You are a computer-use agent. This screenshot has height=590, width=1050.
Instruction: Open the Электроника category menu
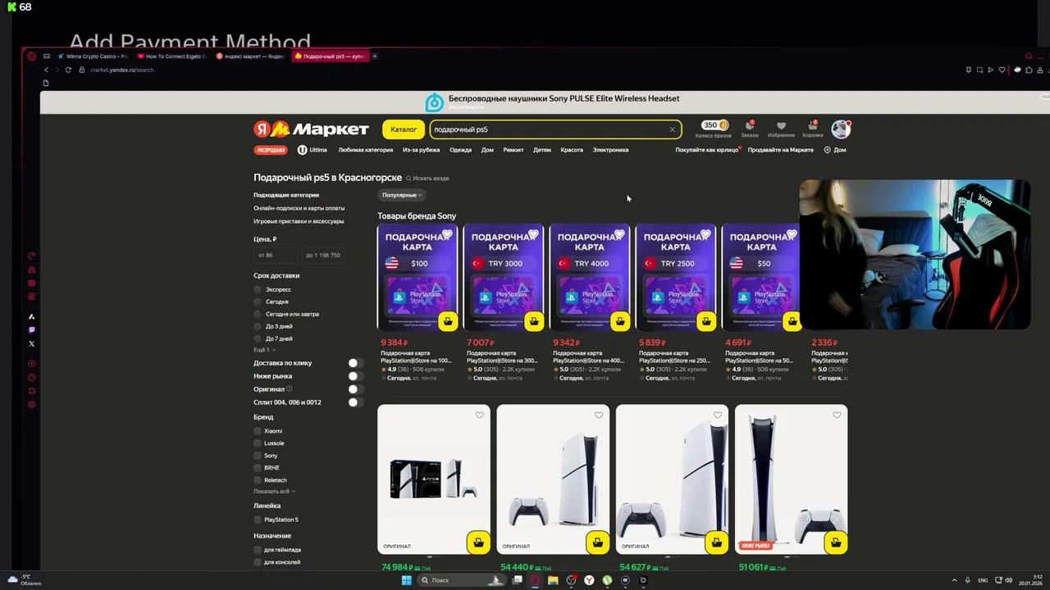click(x=610, y=150)
